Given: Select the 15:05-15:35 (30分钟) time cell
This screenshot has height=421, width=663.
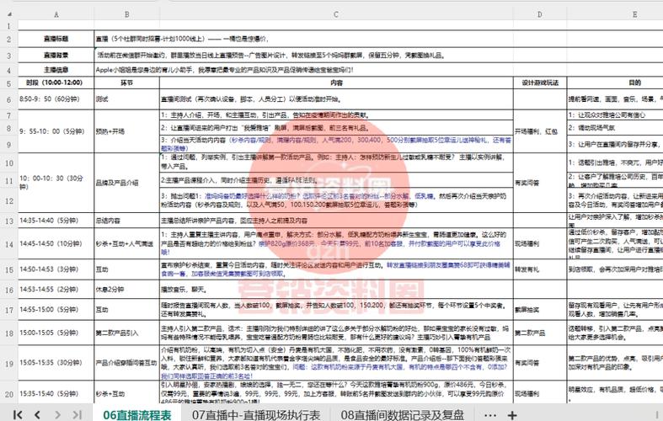Looking at the screenshot, I should pos(56,363).
